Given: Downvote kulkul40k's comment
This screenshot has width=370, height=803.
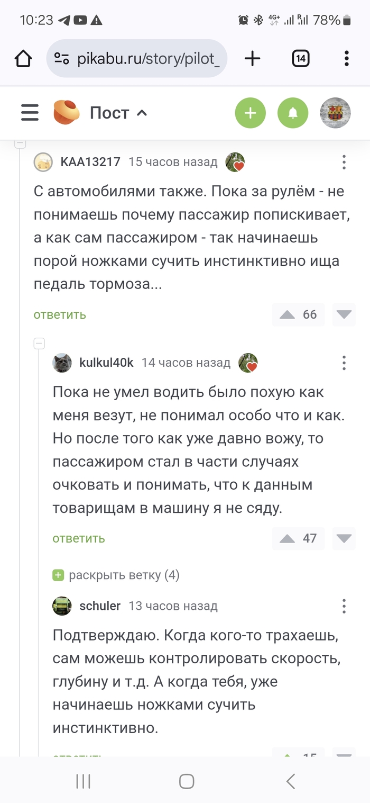Looking at the screenshot, I should coord(344,538).
